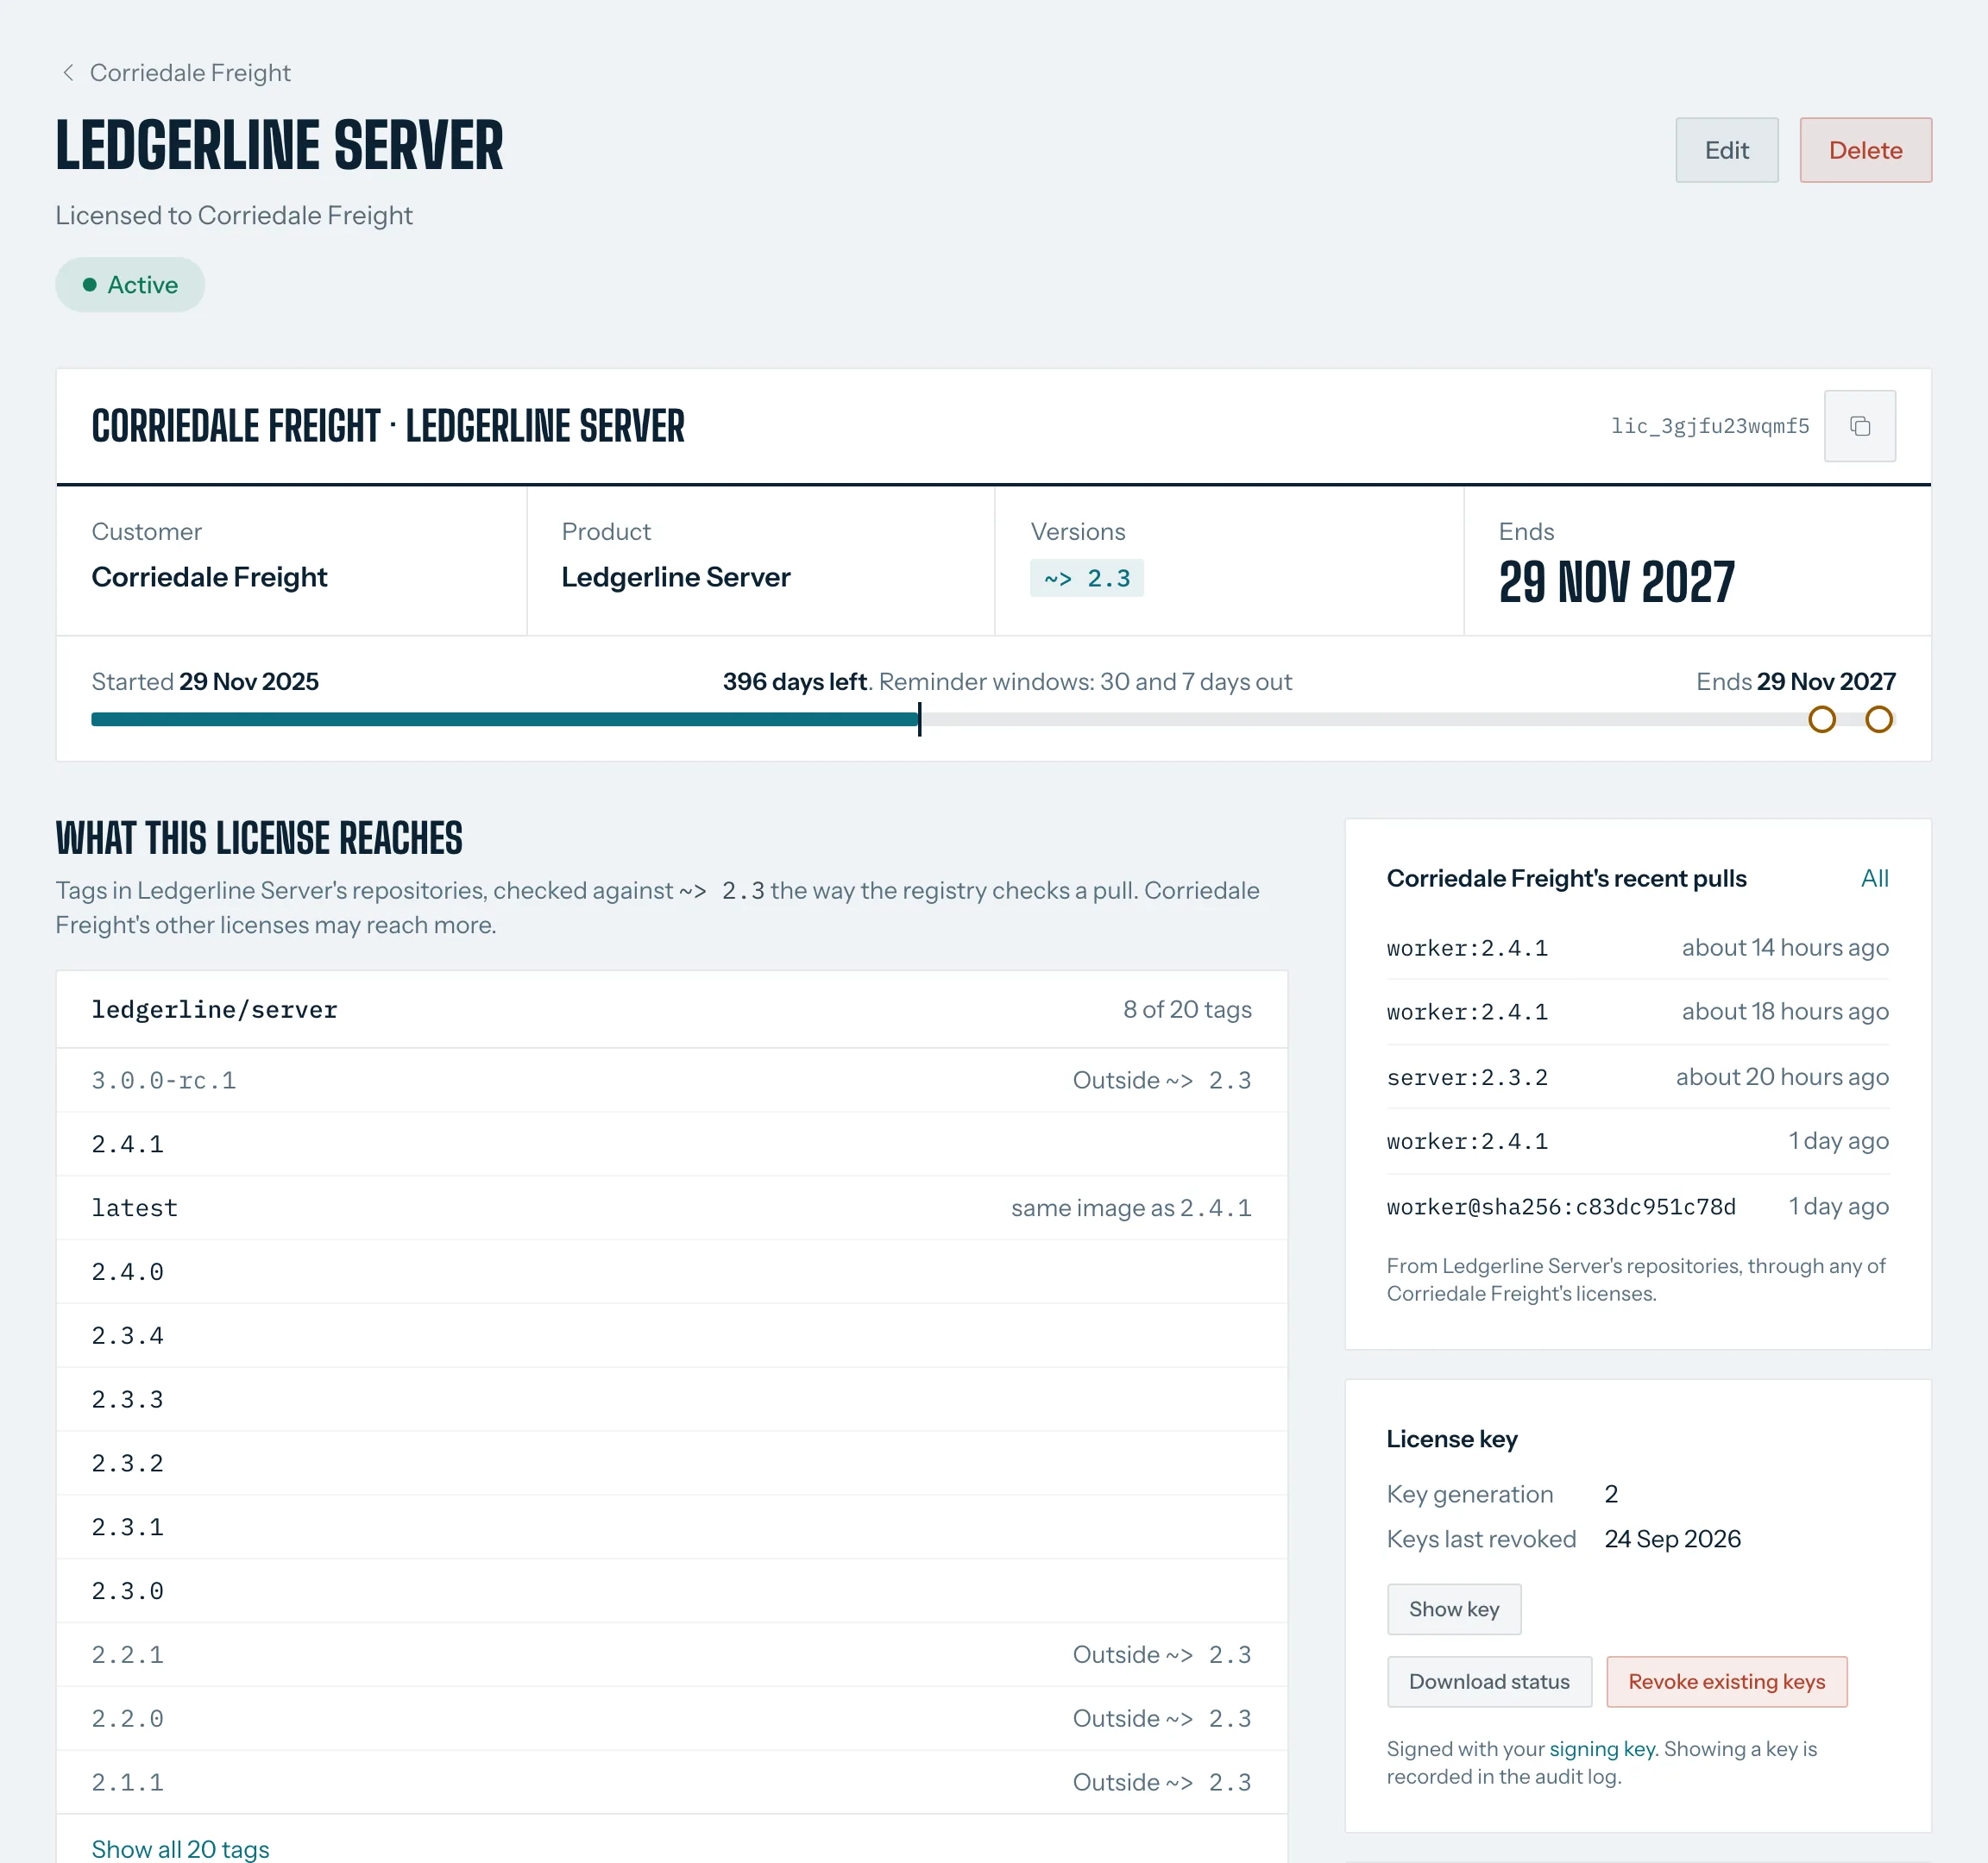Show all 20 tags
This screenshot has width=1988, height=1863.
coord(180,1849)
